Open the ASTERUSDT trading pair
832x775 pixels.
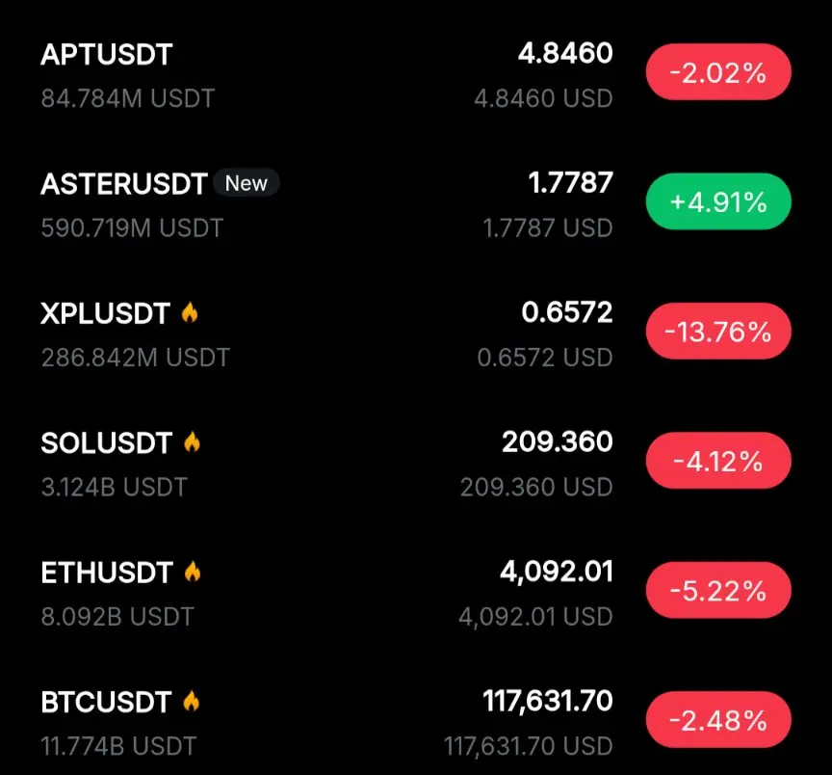point(416,204)
